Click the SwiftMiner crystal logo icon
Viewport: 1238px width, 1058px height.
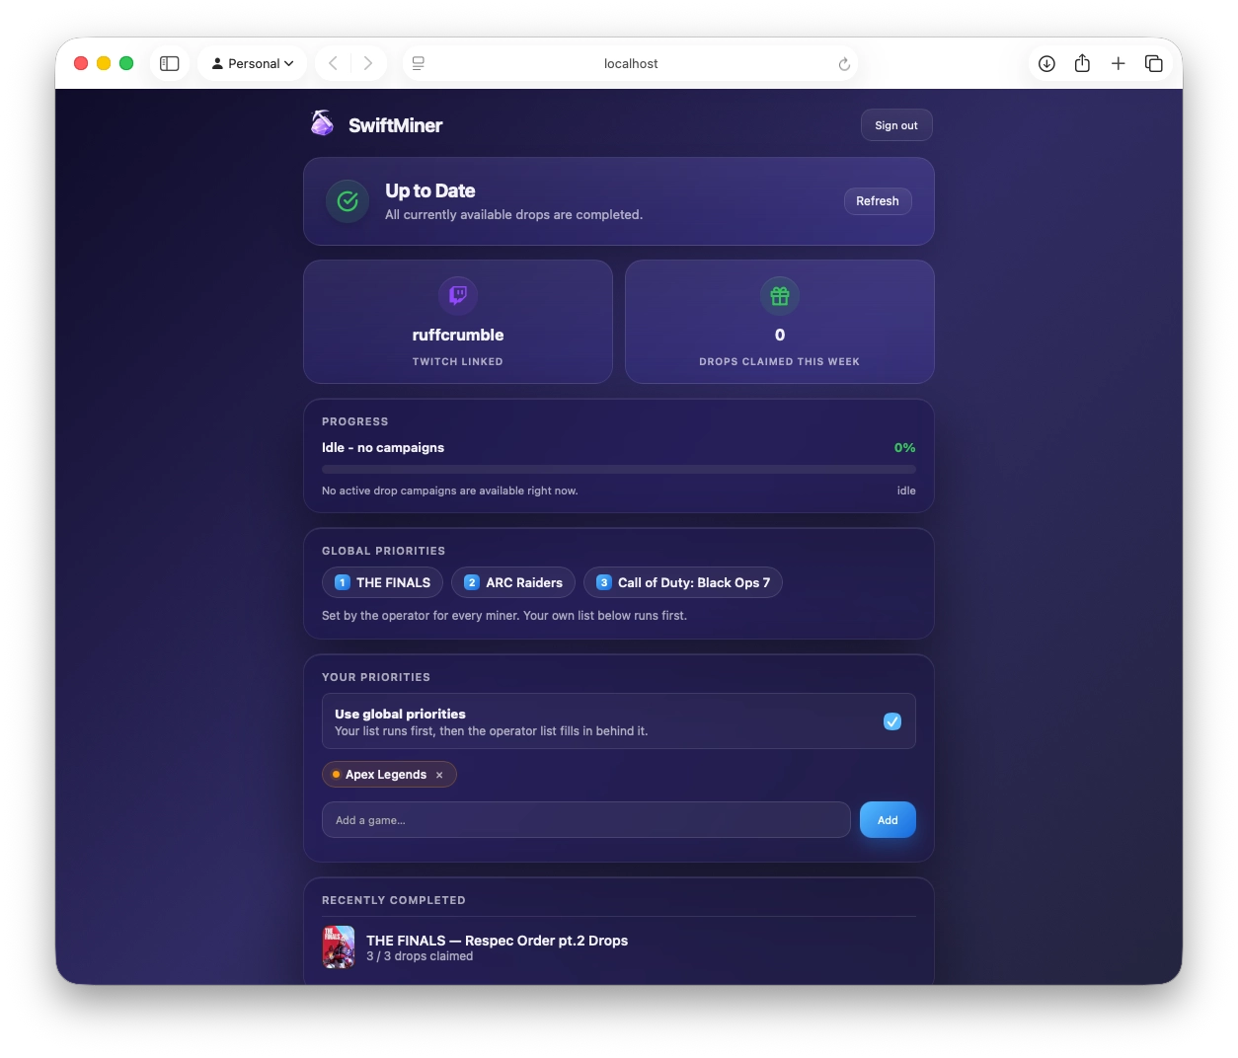coord(322,123)
